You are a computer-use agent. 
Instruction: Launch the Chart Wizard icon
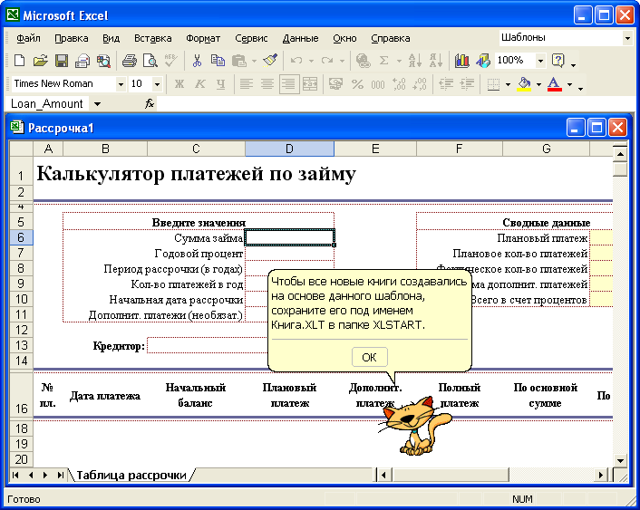pos(462,61)
